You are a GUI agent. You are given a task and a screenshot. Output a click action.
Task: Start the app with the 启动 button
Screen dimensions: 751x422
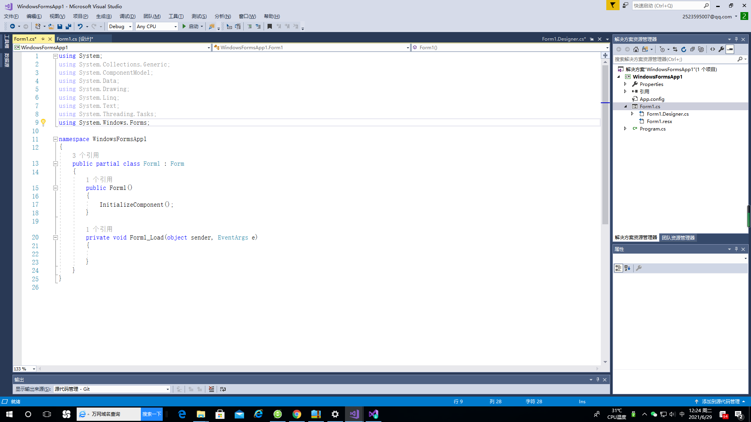pos(192,26)
